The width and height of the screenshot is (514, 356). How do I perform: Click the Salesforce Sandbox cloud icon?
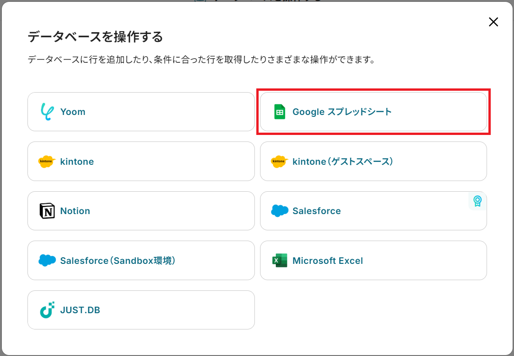(x=47, y=261)
